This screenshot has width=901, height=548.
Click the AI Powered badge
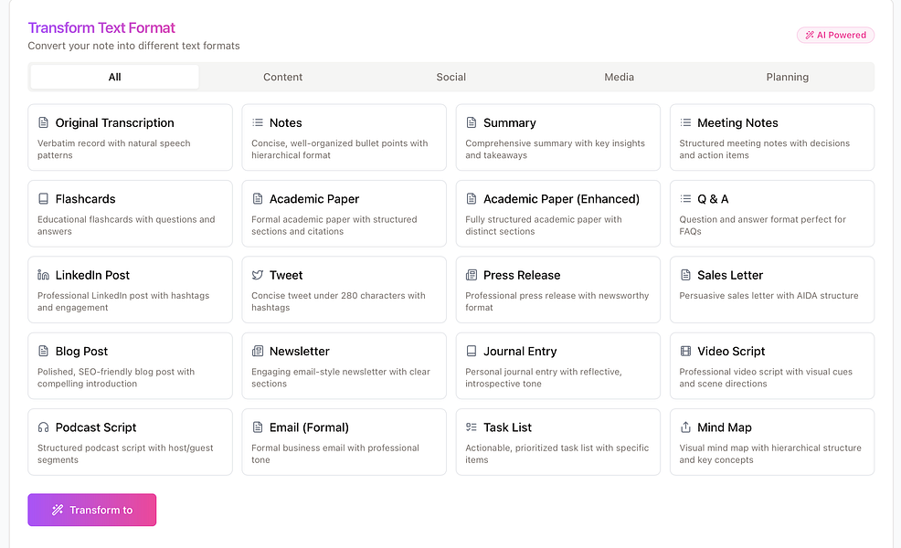click(835, 36)
